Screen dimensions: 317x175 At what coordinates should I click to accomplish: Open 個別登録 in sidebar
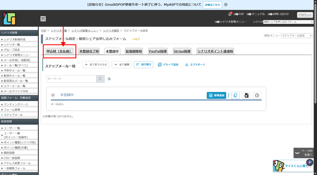click(x=9, y=153)
